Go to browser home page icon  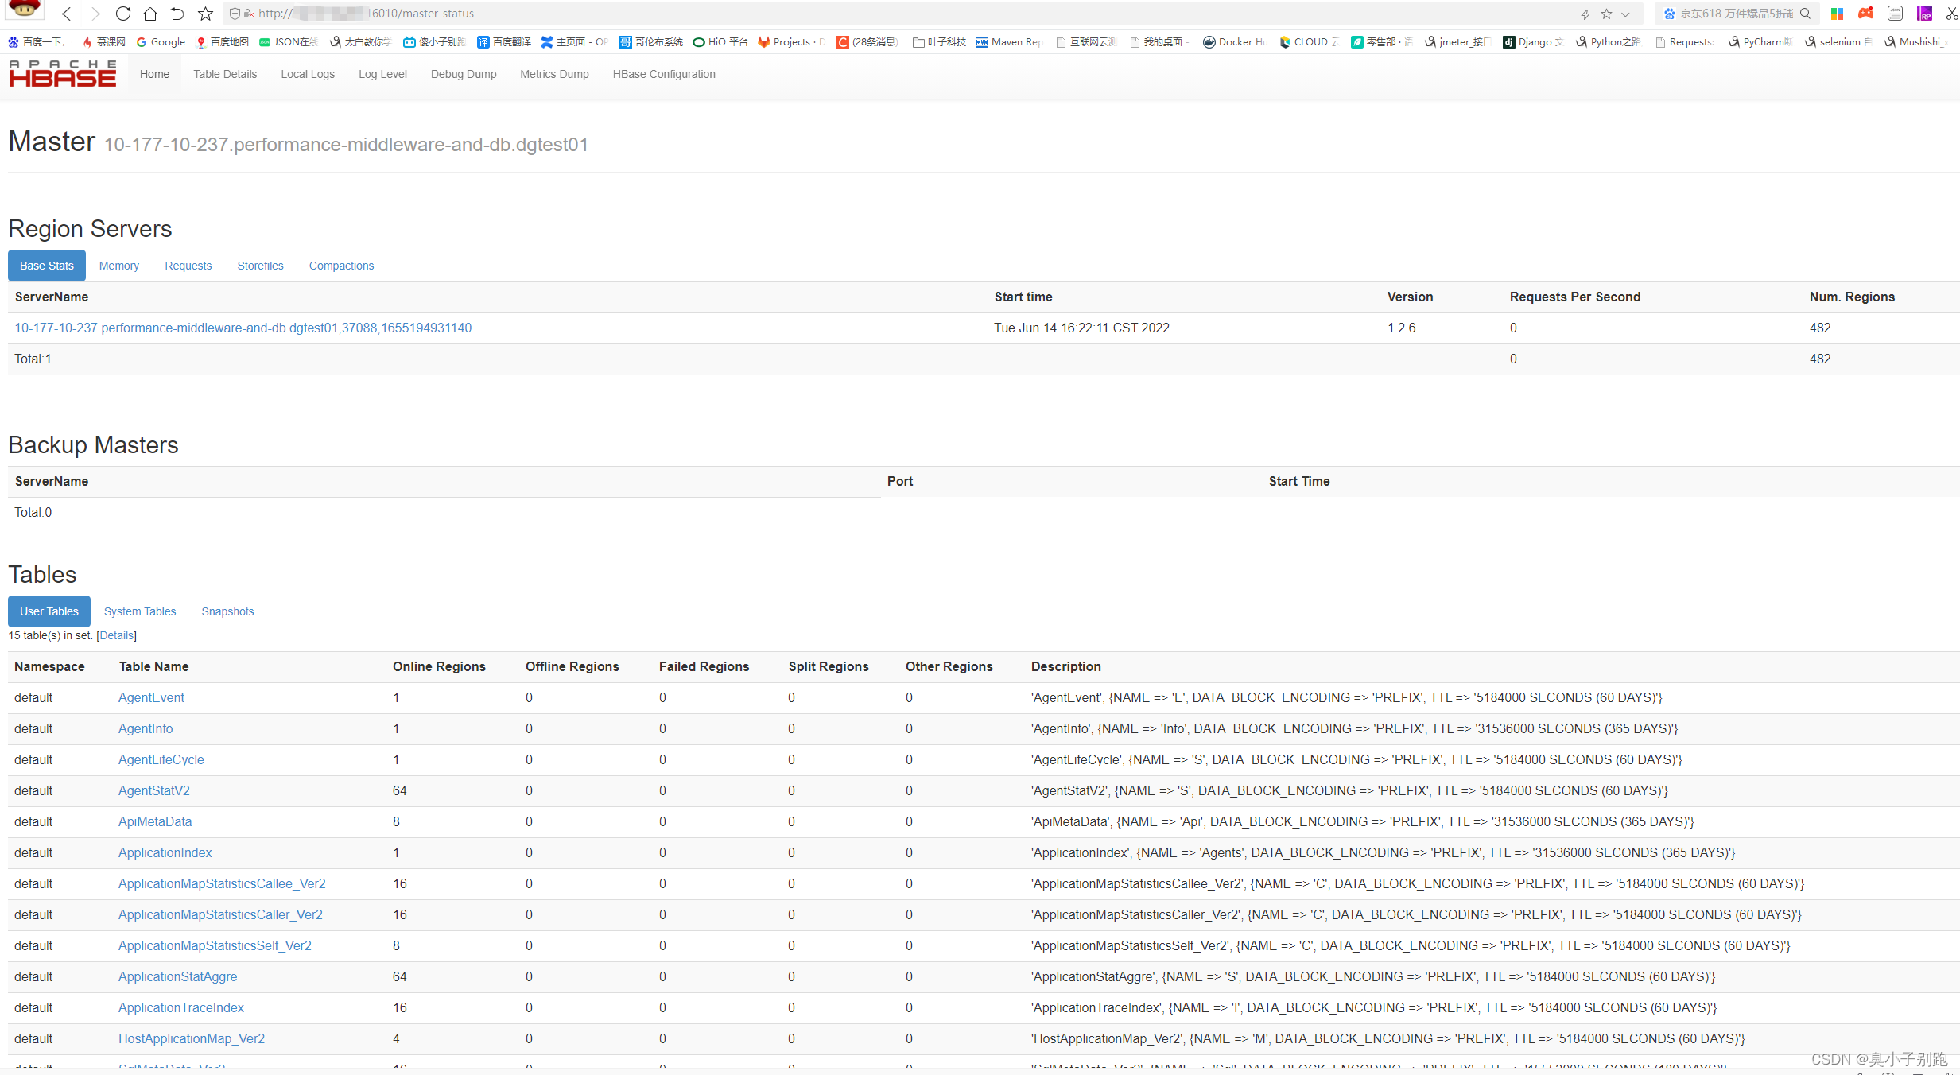[150, 14]
